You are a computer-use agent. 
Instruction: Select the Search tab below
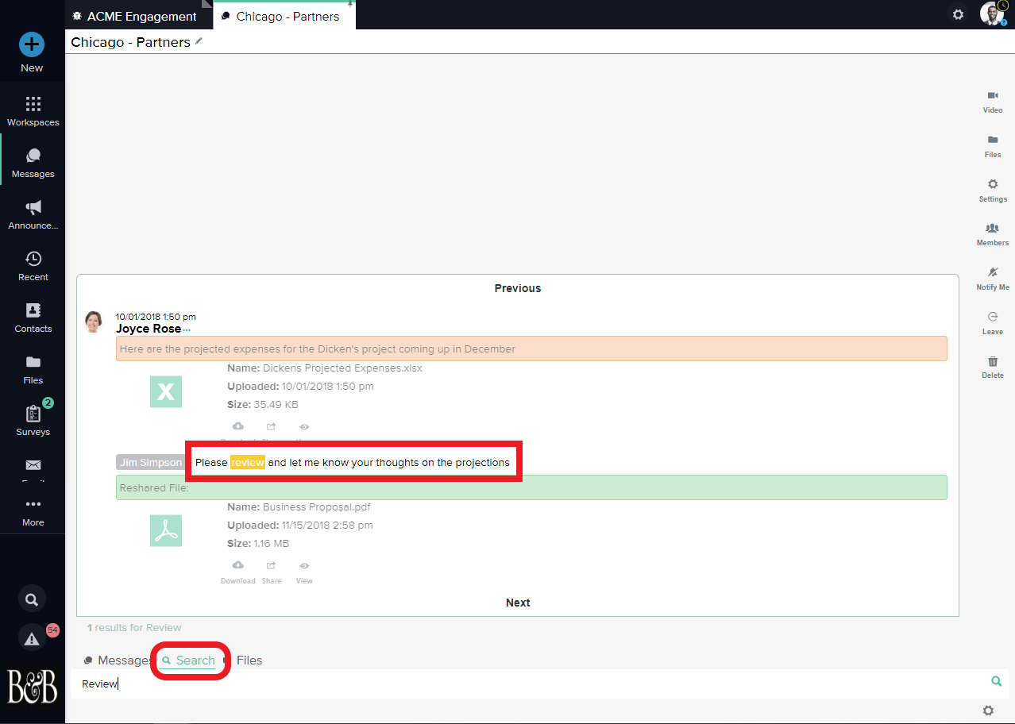(189, 660)
